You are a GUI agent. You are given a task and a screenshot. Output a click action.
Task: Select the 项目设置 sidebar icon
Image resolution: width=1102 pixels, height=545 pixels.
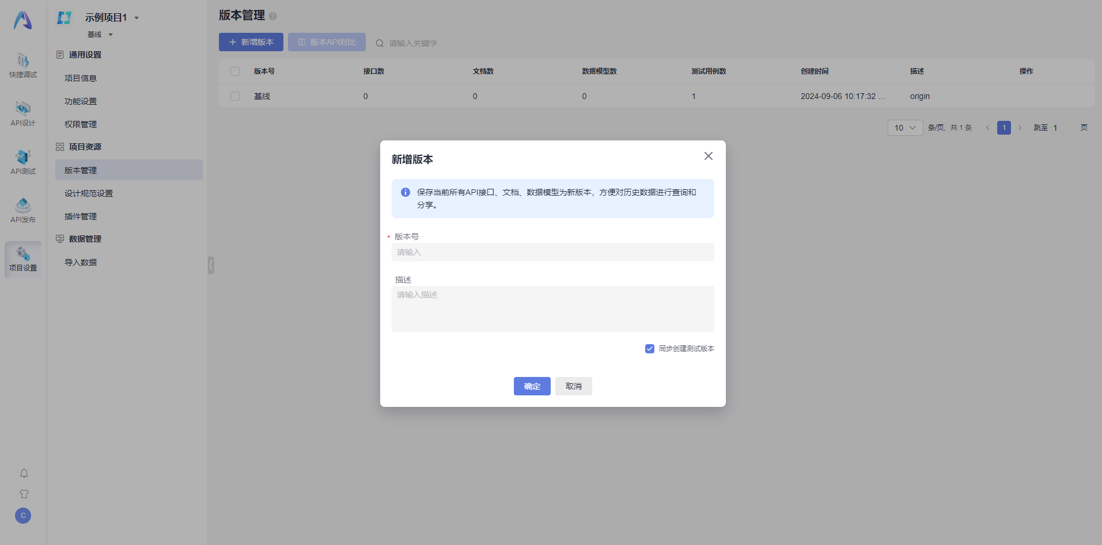click(x=23, y=260)
